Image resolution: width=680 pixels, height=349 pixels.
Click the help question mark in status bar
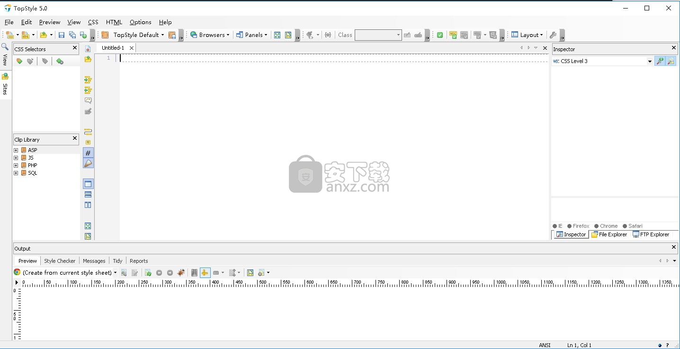click(668, 345)
